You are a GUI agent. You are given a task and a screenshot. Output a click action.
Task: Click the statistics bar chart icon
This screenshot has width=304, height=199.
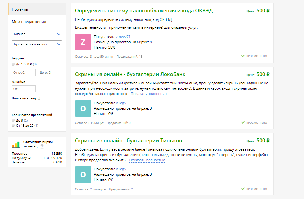[16, 145]
